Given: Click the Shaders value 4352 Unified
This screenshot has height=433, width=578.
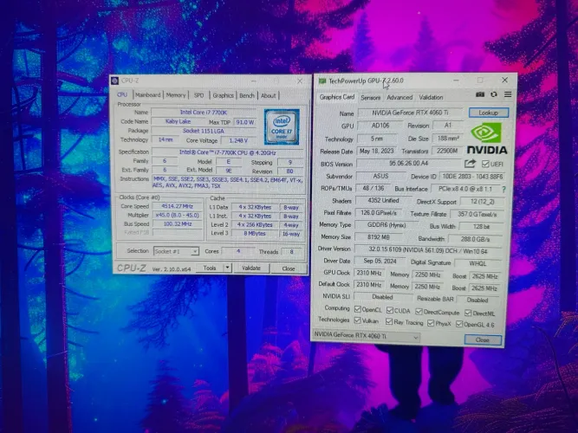Looking at the screenshot, I should point(383,200).
